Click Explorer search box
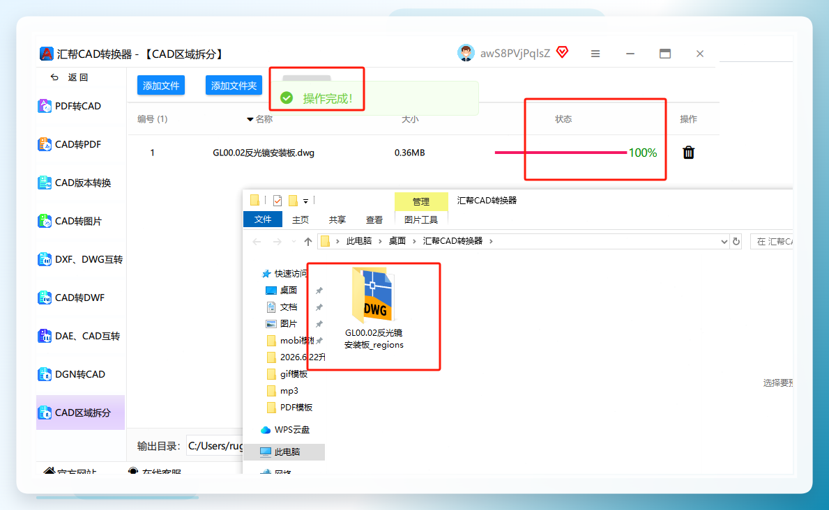Image resolution: width=829 pixels, height=510 pixels. (x=772, y=242)
